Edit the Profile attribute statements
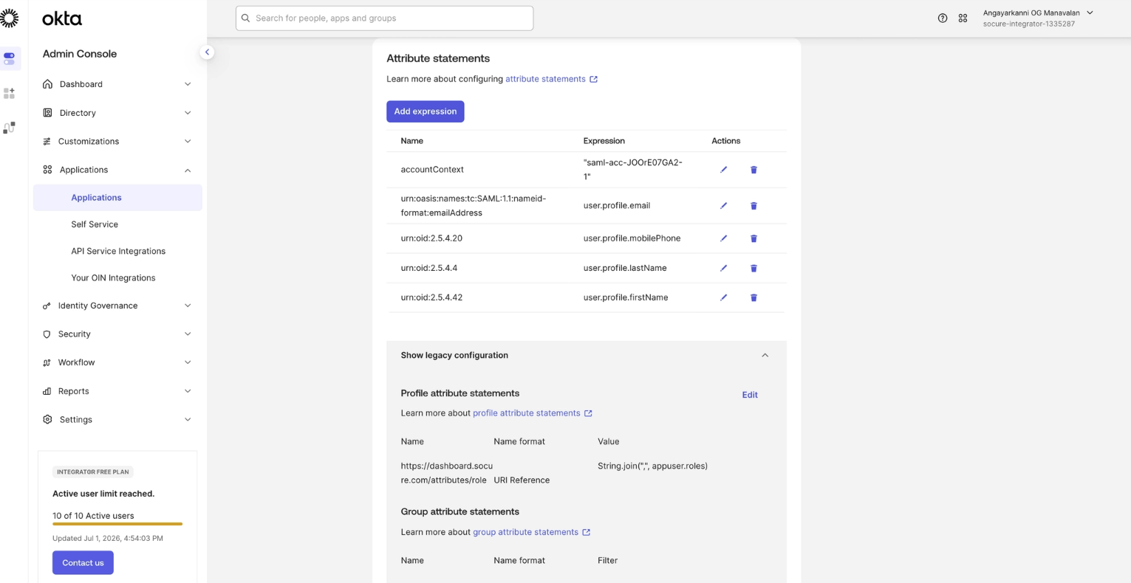 [750, 395]
